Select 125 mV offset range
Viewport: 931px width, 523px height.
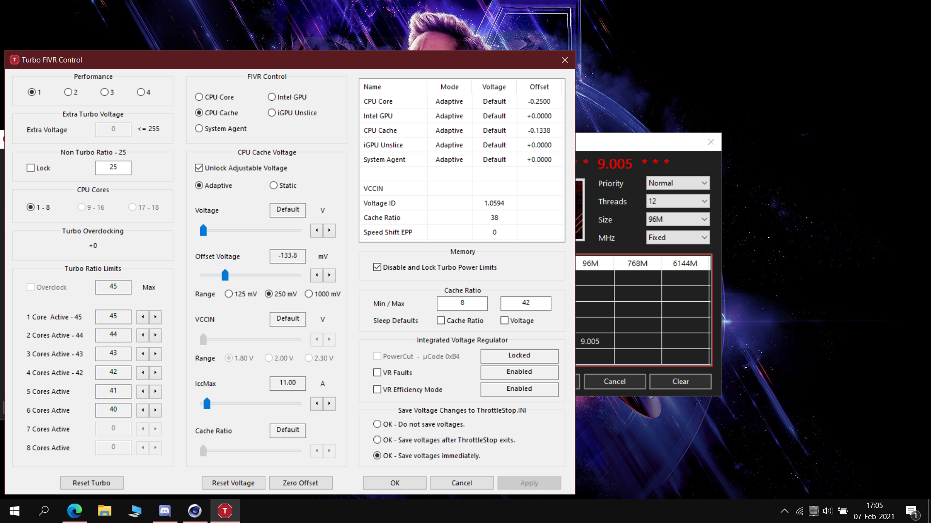point(241,294)
